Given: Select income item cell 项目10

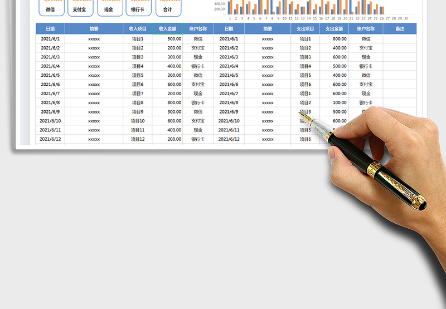Looking at the screenshot, I should pos(137,121).
